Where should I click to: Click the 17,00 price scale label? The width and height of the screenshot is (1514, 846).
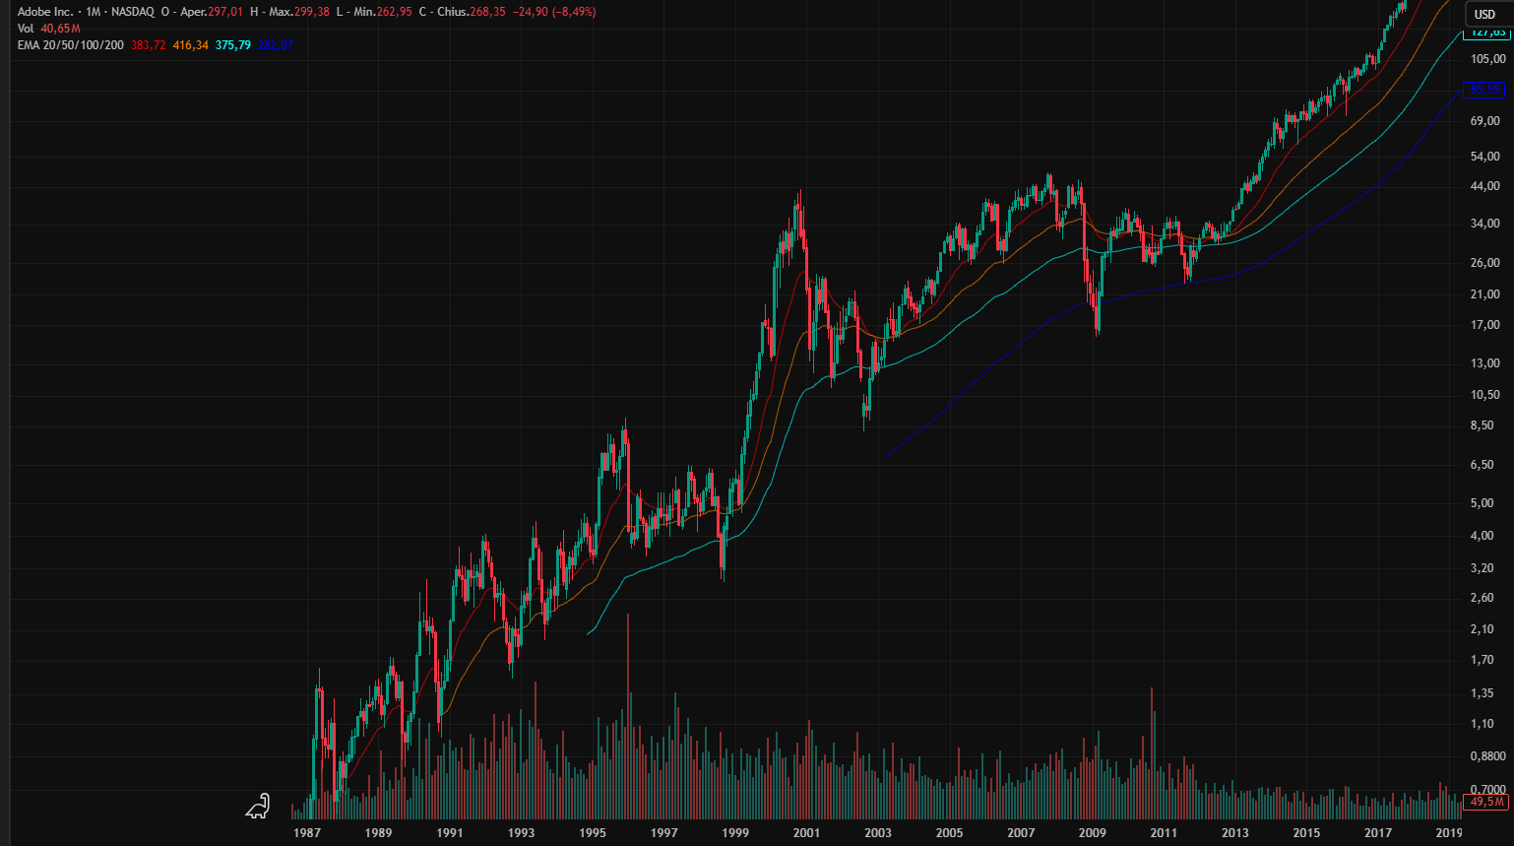coord(1484,325)
